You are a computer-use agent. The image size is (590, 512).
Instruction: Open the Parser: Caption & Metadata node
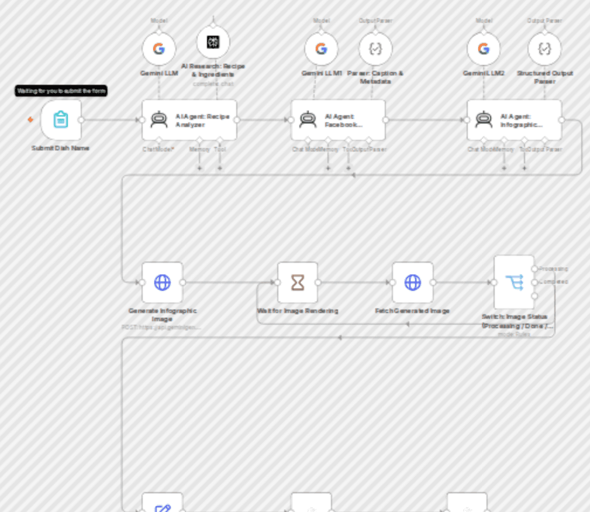pos(375,49)
